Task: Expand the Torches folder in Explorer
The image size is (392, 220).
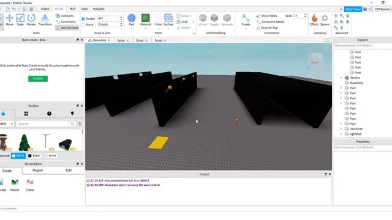Action: [341, 78]
